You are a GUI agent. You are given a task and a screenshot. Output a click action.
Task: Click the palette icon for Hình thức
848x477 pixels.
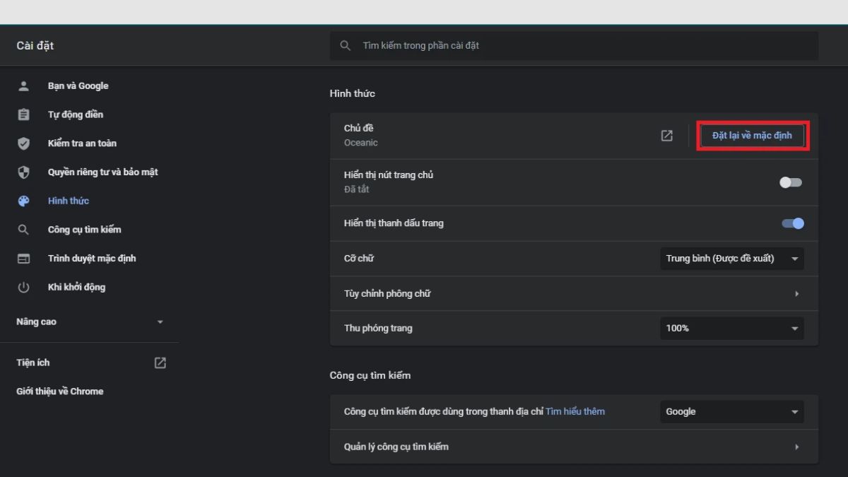[23, 201]
